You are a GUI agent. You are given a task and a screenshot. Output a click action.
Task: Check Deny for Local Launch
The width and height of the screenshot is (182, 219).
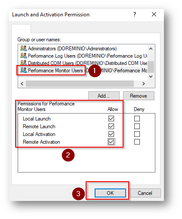coord(137,118)
